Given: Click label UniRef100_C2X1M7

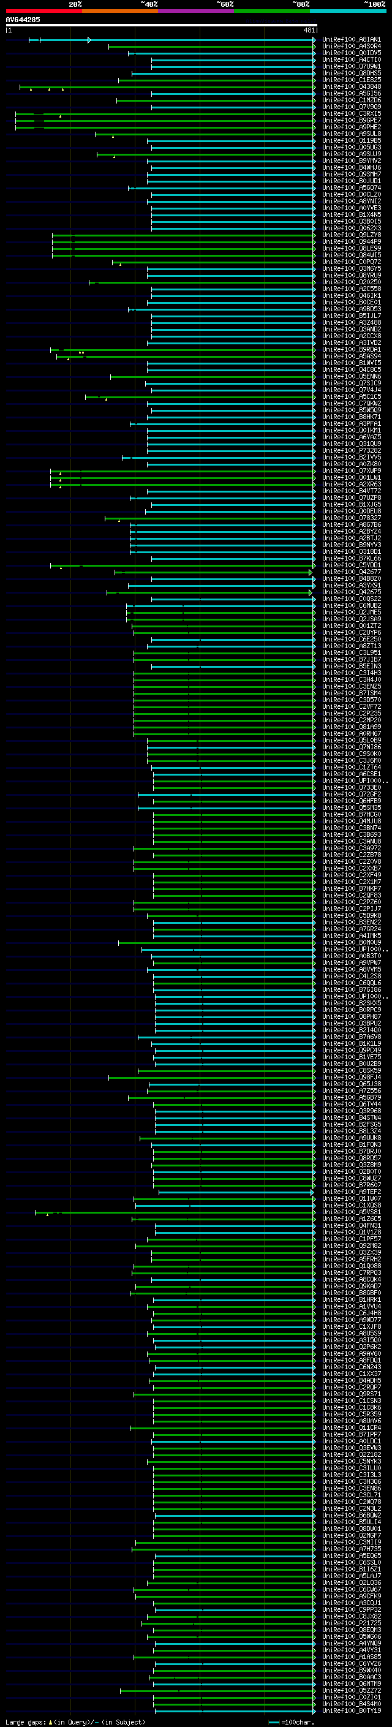Looking at the screenshot, I should [x=352, y=882].
